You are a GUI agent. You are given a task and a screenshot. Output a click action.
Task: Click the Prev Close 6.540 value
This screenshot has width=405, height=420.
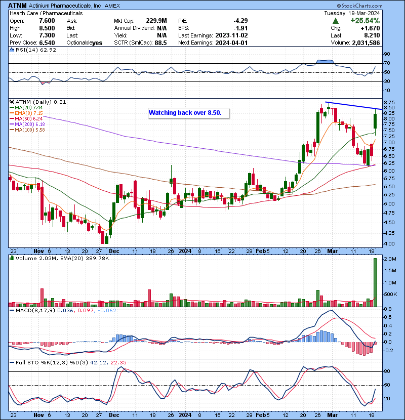pyautogui.click(x=47, y=43)
